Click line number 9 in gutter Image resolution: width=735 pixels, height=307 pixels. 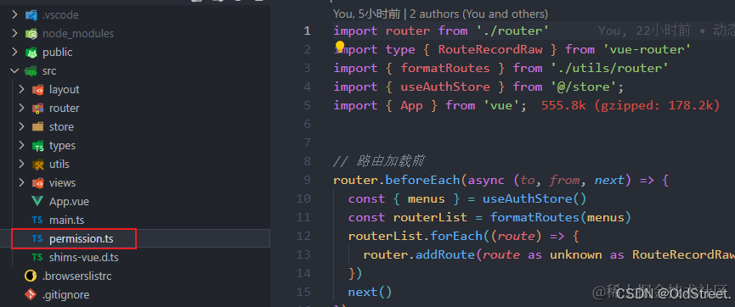pyautogui.click(x=307, y=180)
